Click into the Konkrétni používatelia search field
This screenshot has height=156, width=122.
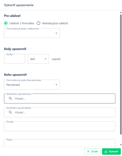60,112
